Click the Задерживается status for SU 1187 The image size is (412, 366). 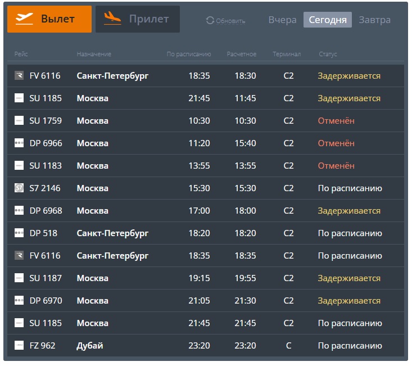click(x=348, y=278)
